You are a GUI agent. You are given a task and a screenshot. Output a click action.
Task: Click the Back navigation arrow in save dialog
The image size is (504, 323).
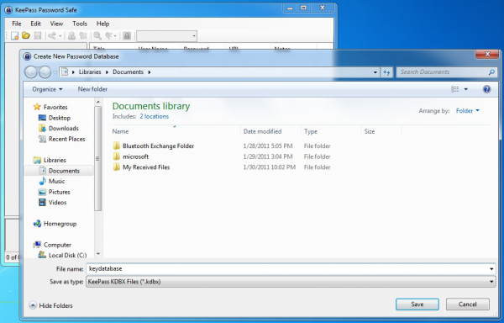tap(31, 72)
